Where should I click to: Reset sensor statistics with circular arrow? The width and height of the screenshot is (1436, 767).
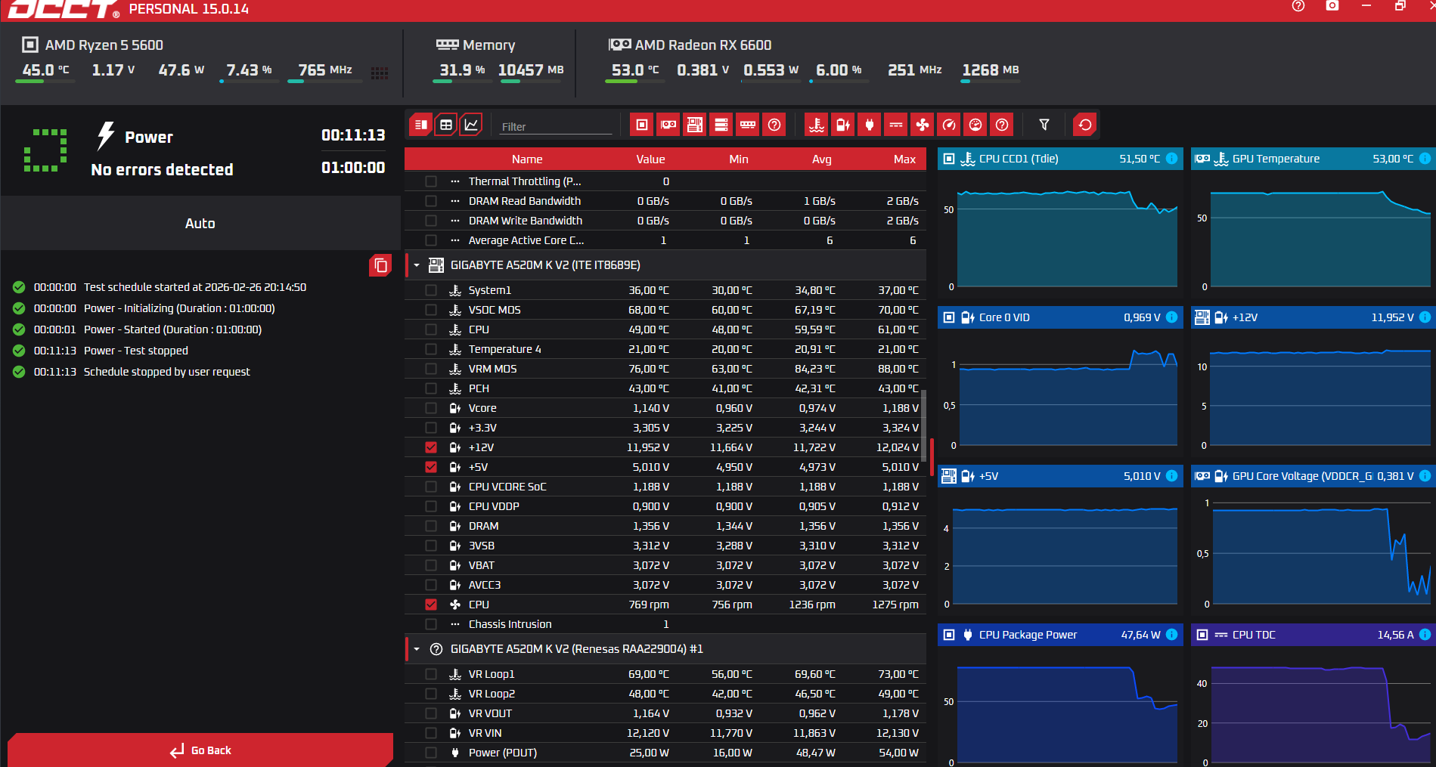click(1085, 125)
